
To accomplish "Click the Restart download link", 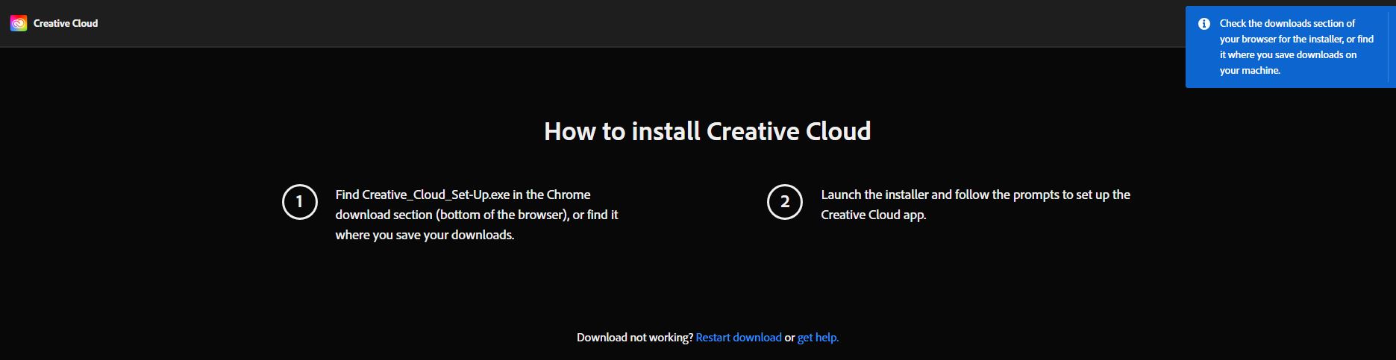I will [739, 338].
